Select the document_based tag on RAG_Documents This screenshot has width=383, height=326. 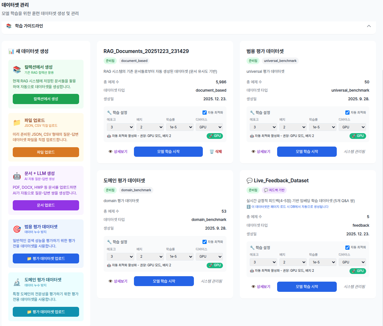tap(134, 61)
